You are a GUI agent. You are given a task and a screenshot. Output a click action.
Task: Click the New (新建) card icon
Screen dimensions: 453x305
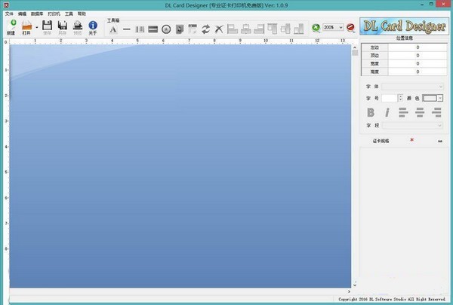pyautogui.click(x=12, y=25)
